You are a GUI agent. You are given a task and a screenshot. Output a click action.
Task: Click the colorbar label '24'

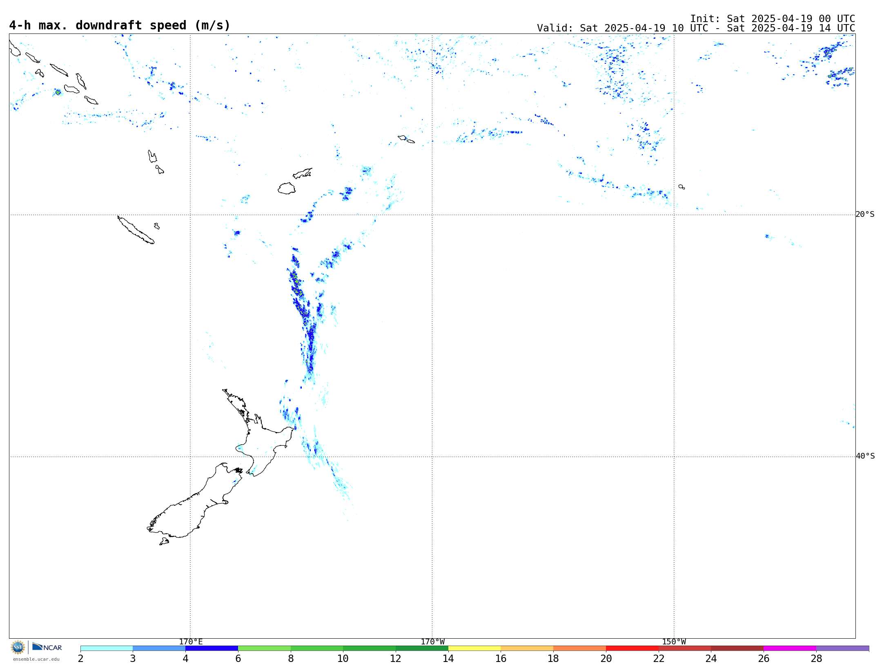pos(711,658)
